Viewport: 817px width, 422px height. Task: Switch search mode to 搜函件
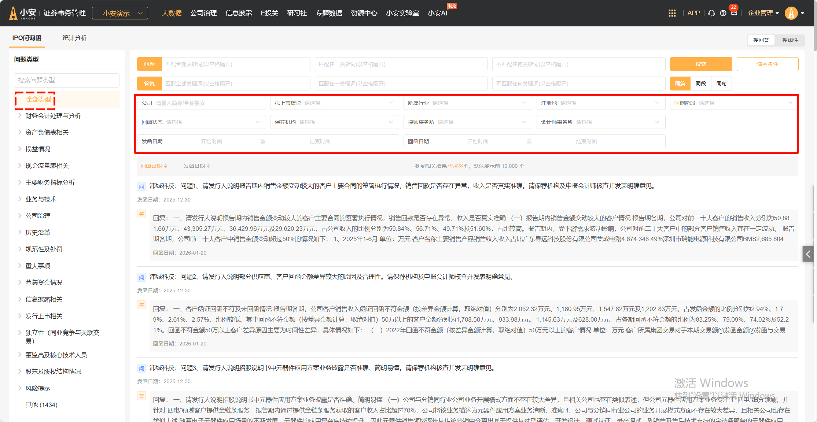tap(790, 40)
